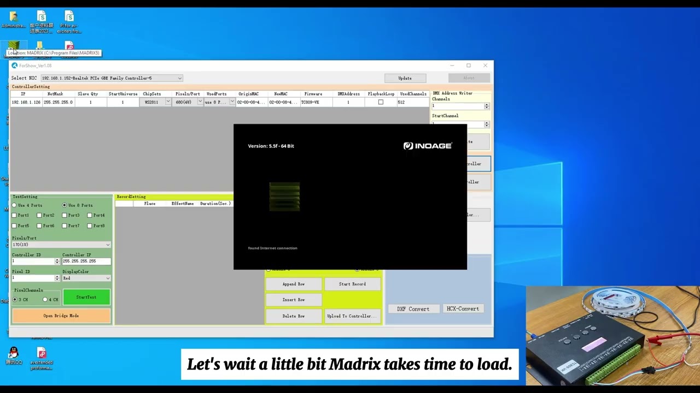Screen dimensions: 700x393
Task: Open the Tencent QQ desktop icon
Action: (14, 356)
